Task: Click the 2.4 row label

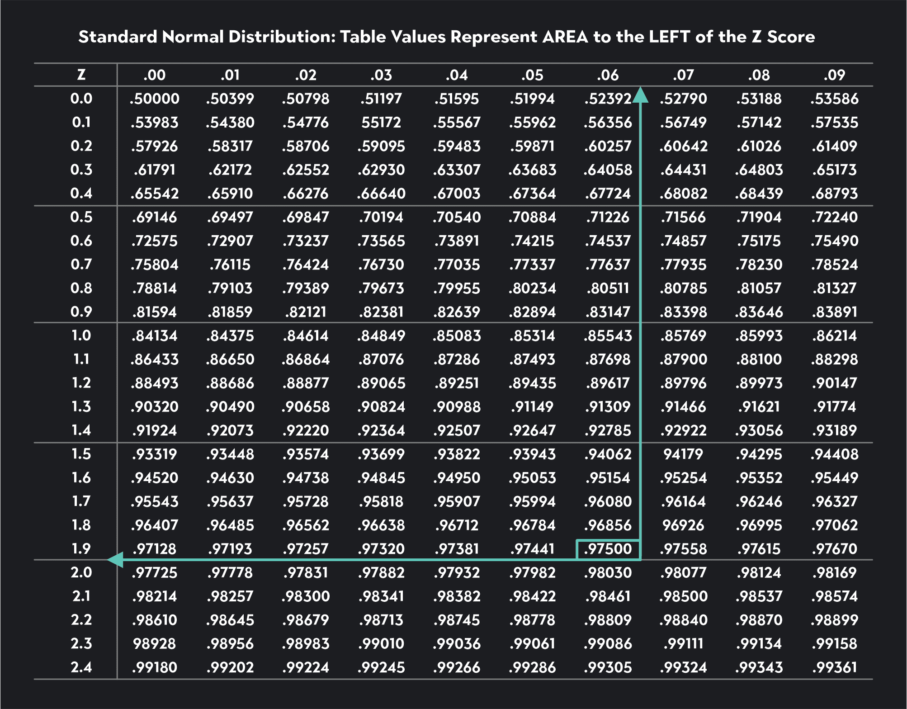Action: coord(81,667)
